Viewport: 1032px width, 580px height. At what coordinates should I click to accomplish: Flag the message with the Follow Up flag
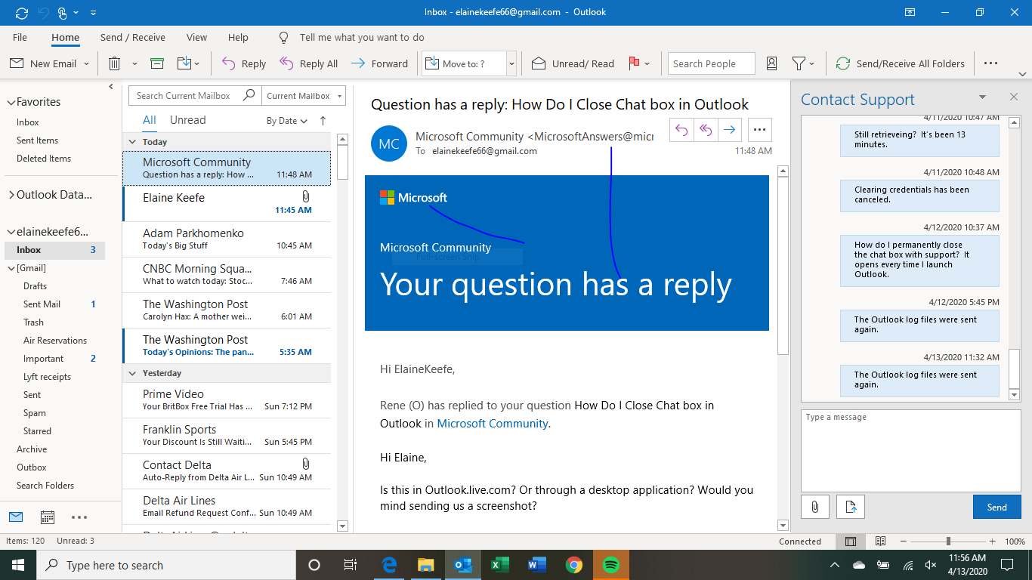635,63
